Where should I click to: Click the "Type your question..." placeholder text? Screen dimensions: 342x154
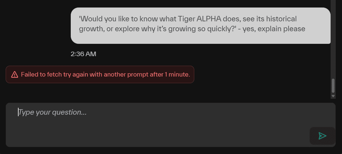point(53,112)
